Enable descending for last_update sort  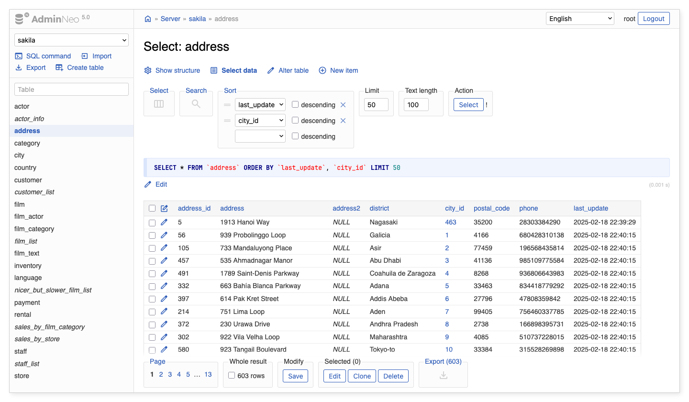[295, 104]
